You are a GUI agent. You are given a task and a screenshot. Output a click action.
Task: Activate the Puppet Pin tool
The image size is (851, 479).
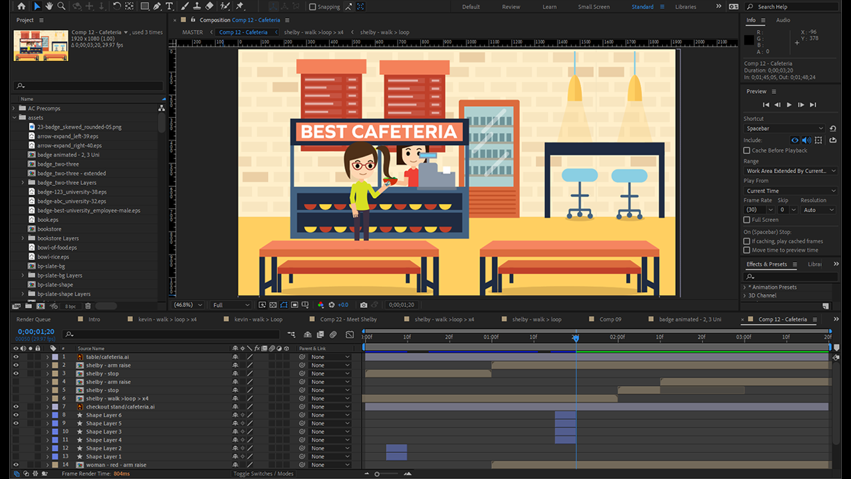pyautogui.click(x=239, y=6)
